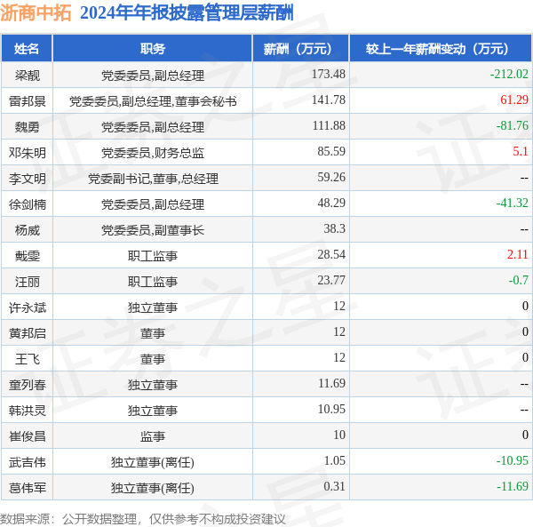Click the name 魏勇
The image size is (533, 527).
(x=28, y=127)
